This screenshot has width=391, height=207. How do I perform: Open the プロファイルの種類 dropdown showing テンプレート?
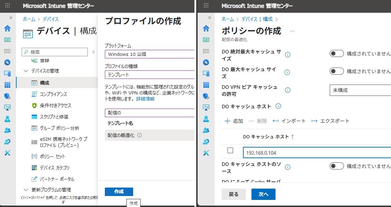coord(149,74)
